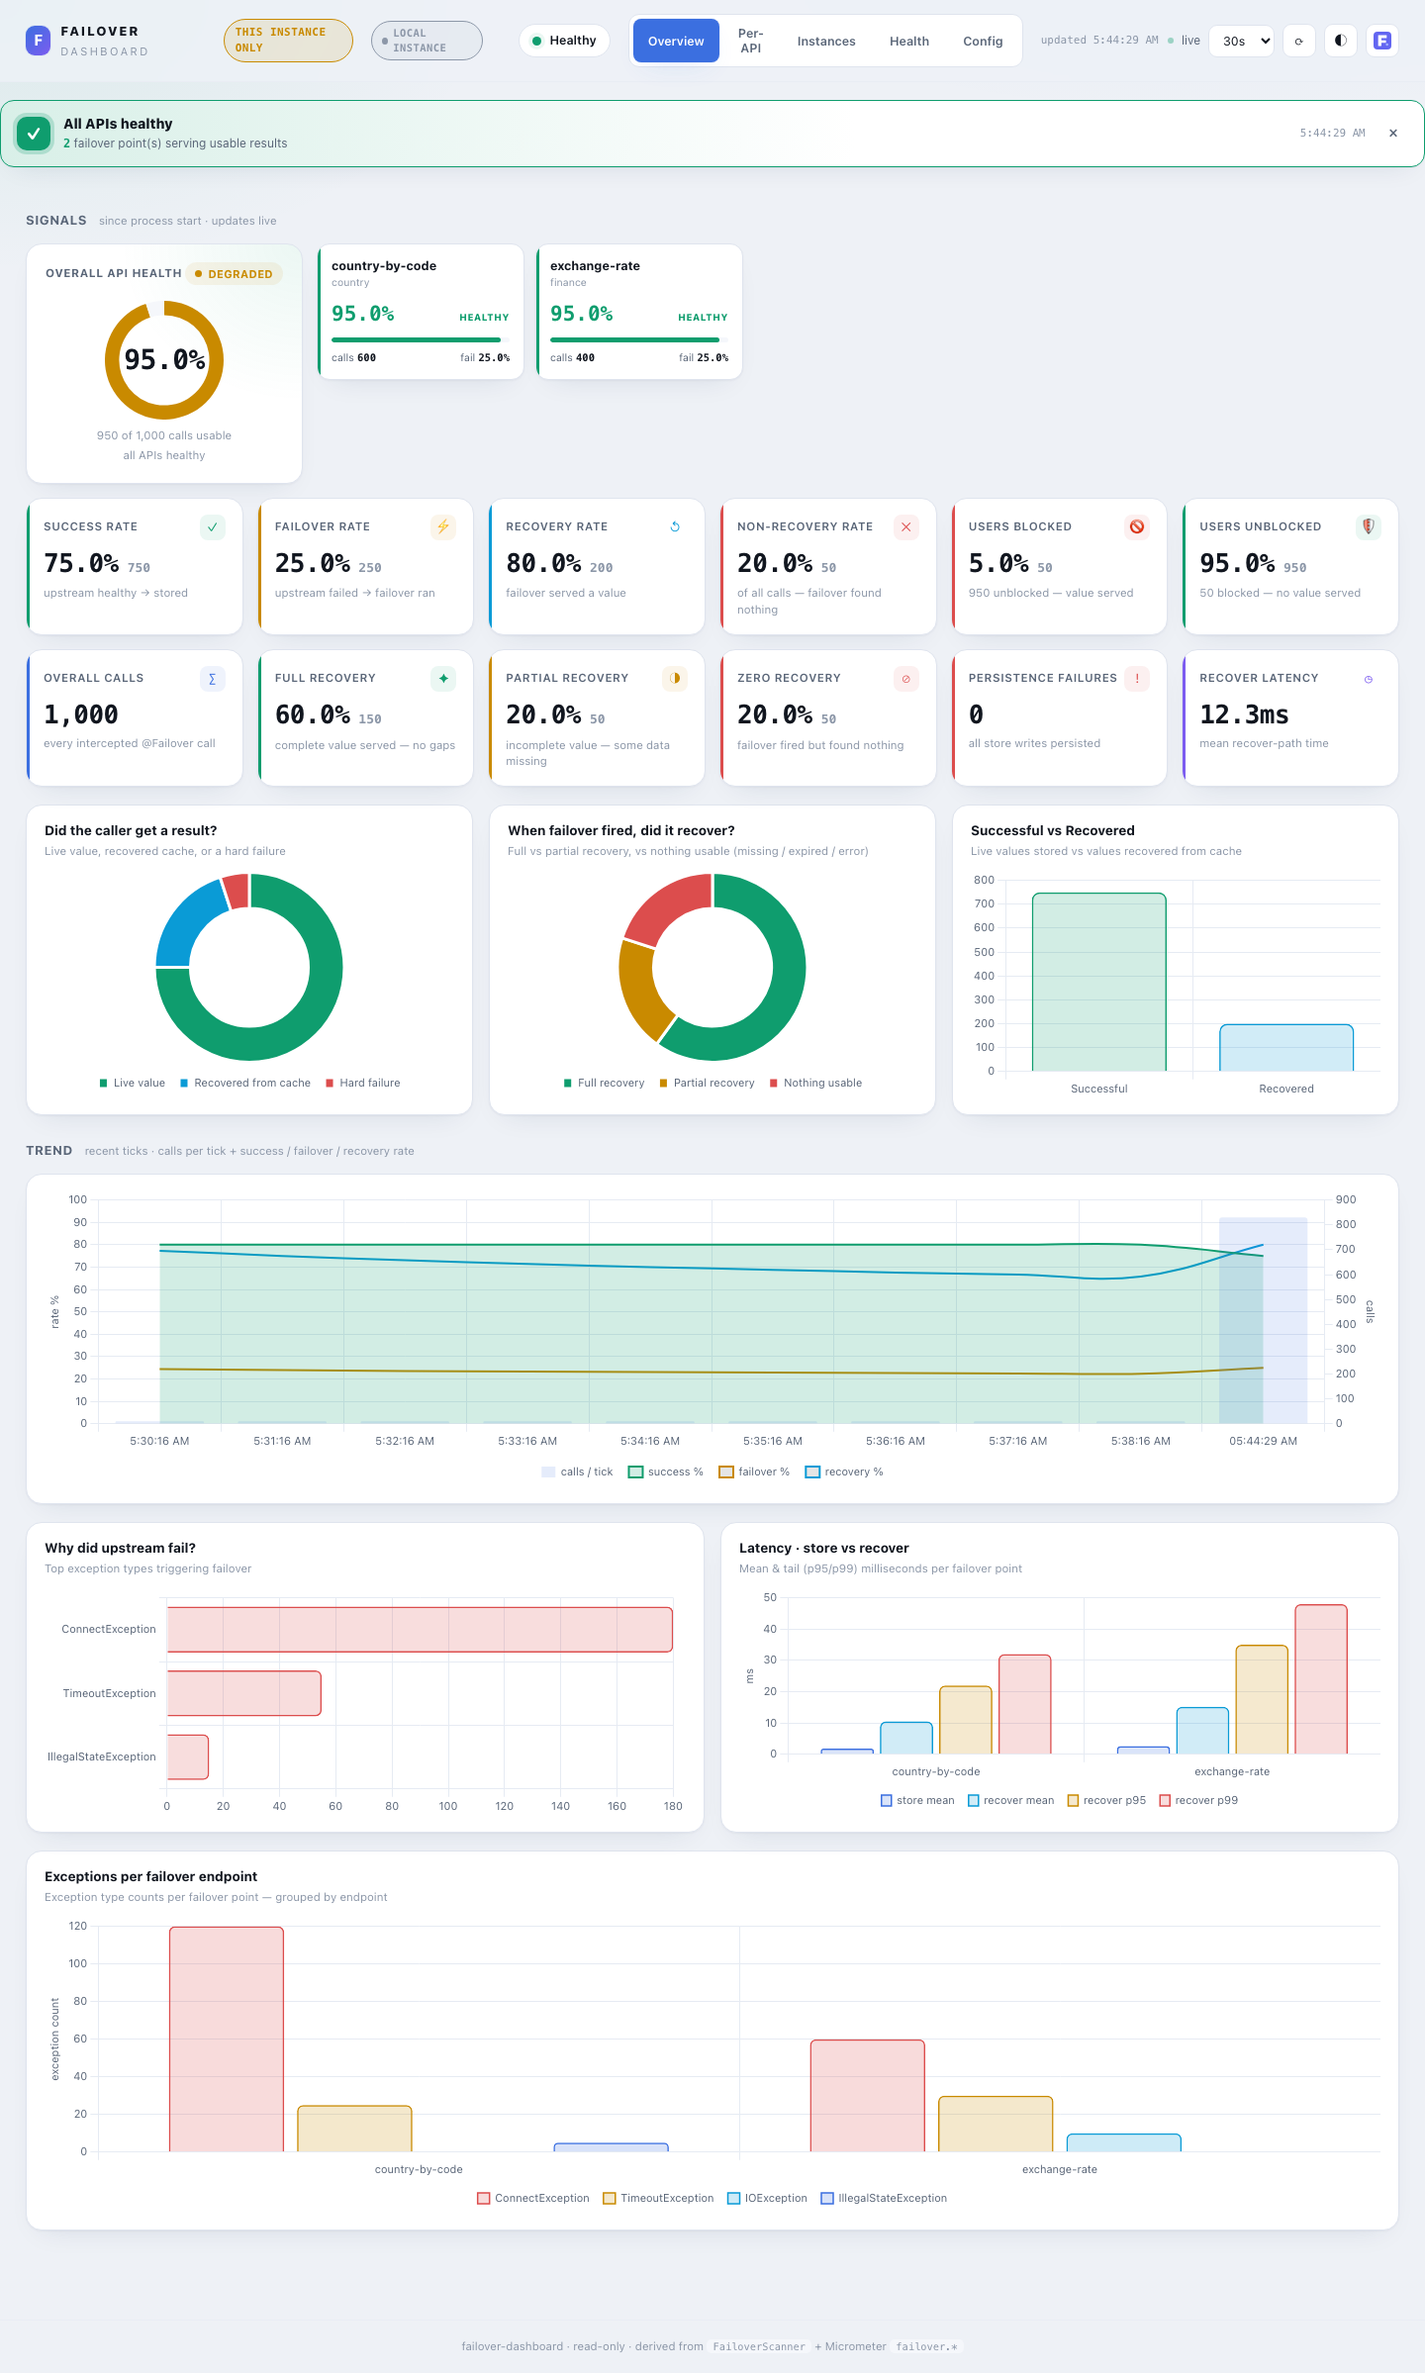Click the purple F icon at header right

pyautogui.click(x=1382, y=41)
